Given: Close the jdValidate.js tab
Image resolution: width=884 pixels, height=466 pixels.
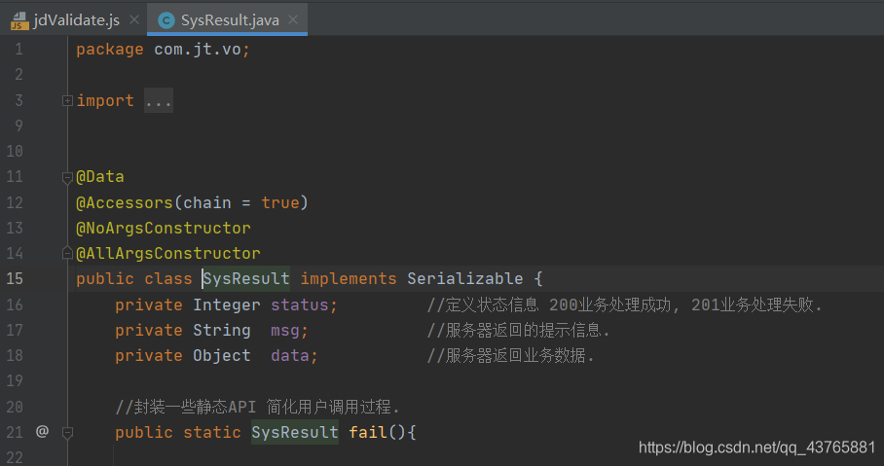Looking at the screenshot, I should coord(134,19).
